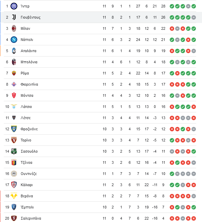
Task: Click Juventus's latest draw form indicator
Action: (x=194, y=17)
